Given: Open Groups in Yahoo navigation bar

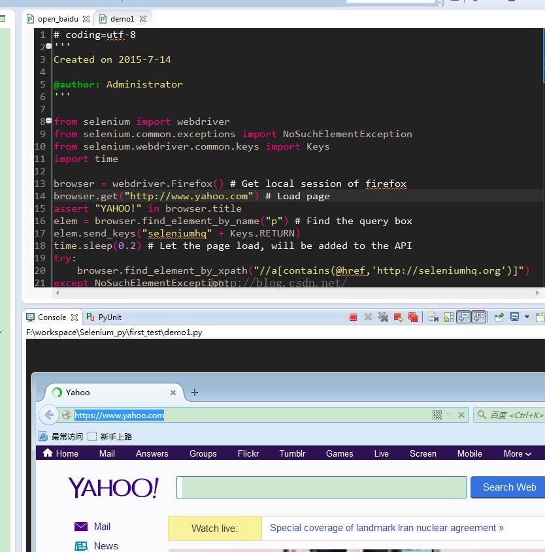Looking at the screenshot, I should (203, 453).
